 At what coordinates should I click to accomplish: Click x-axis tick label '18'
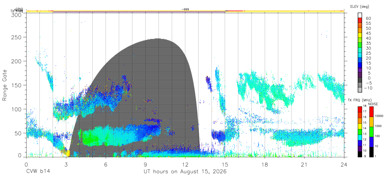pyautogui.click(x=265, y=165)
